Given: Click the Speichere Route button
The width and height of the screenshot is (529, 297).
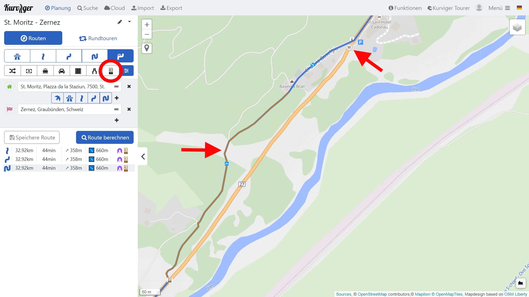Looking at the screenshot, I should 32,137.
